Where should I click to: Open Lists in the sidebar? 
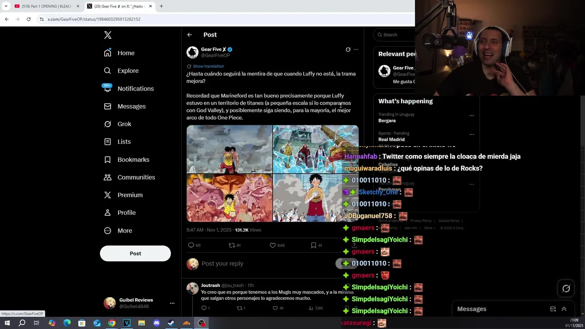(117, 142)
